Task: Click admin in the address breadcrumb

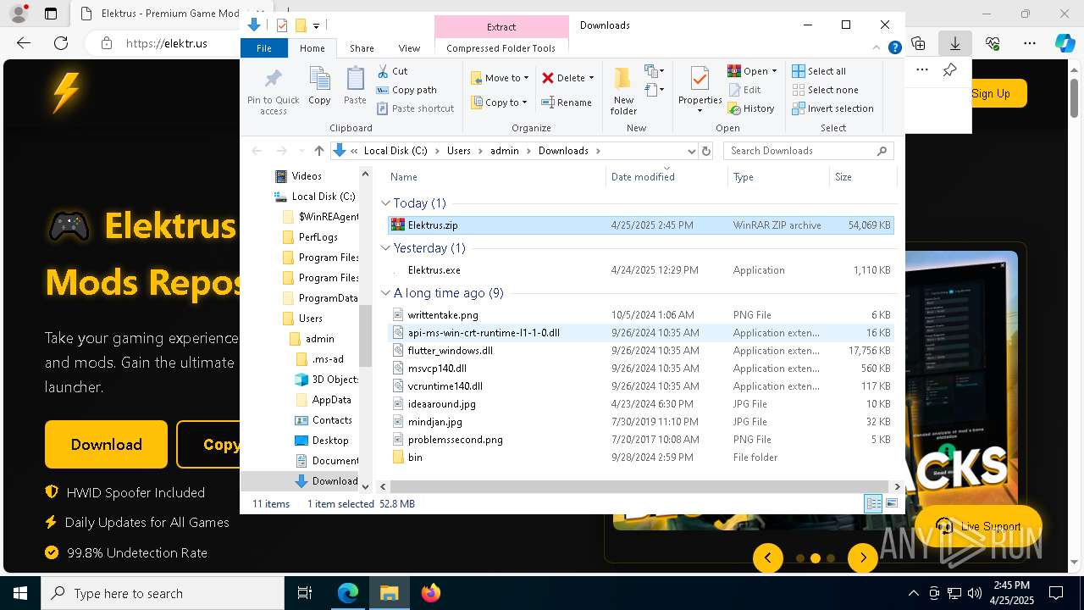Action: click(505, 151)
